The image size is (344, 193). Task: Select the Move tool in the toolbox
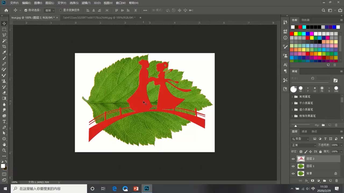pos(4,24)
